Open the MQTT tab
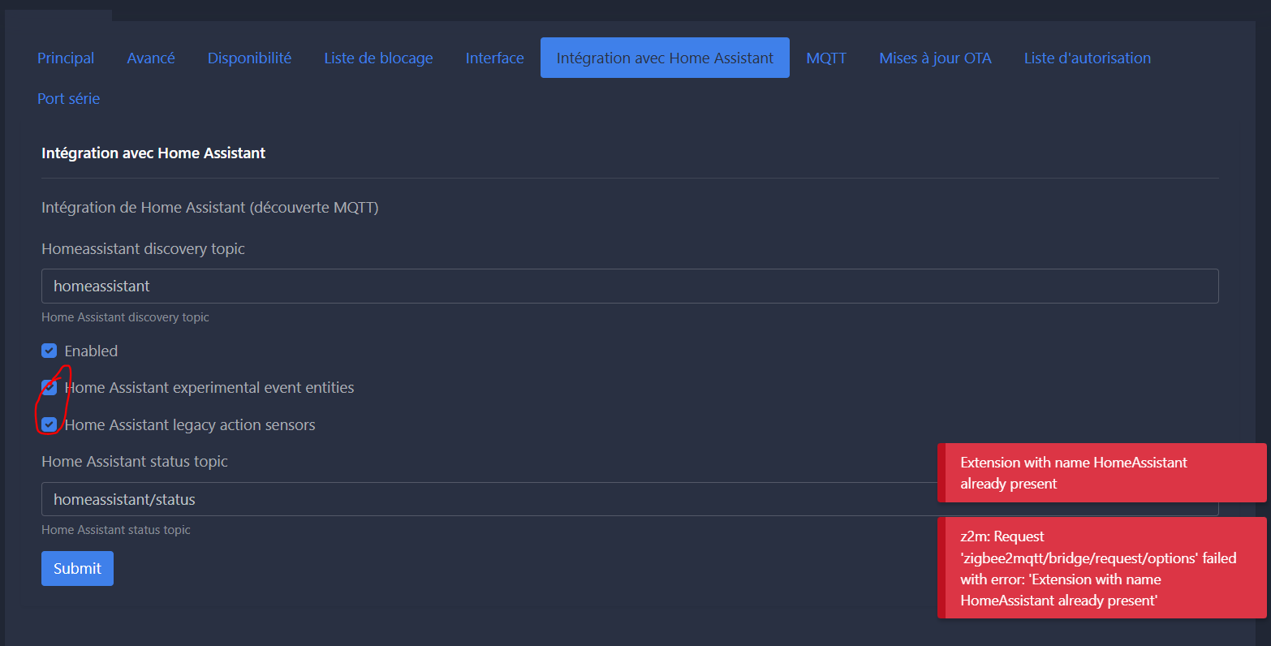Viewport: 1271px width, 646px height. pyautogui.click(x=826, y=58)
